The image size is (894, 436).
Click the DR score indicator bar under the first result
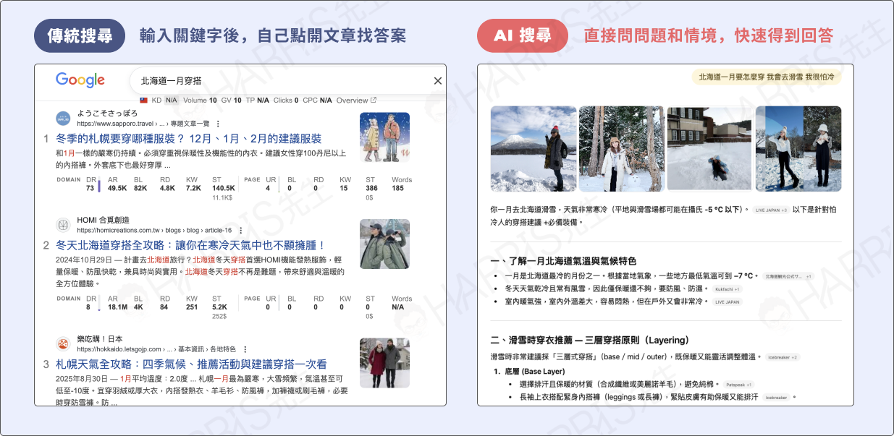(99, 184)
